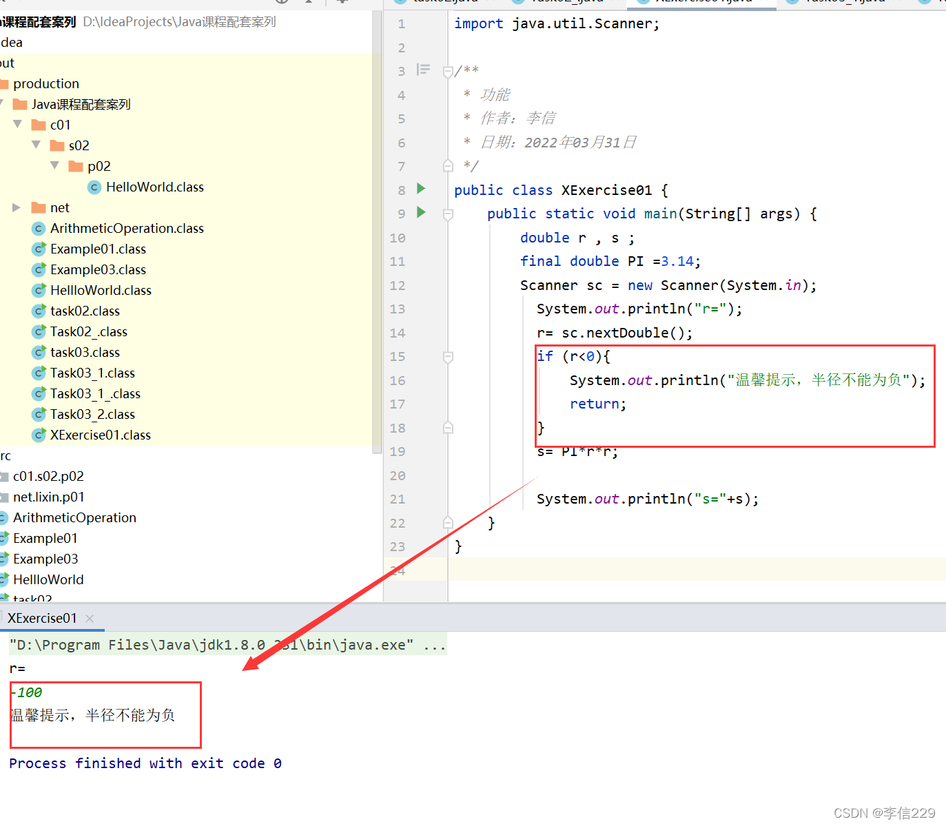Fold the main method at line 9
The image size is (946, 826).
[x=448, y=214]
